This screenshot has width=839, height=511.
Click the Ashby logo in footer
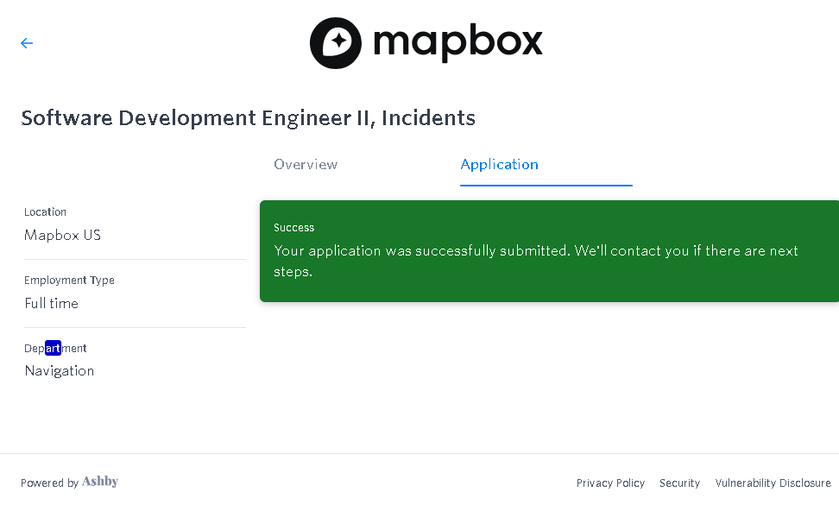100,482
